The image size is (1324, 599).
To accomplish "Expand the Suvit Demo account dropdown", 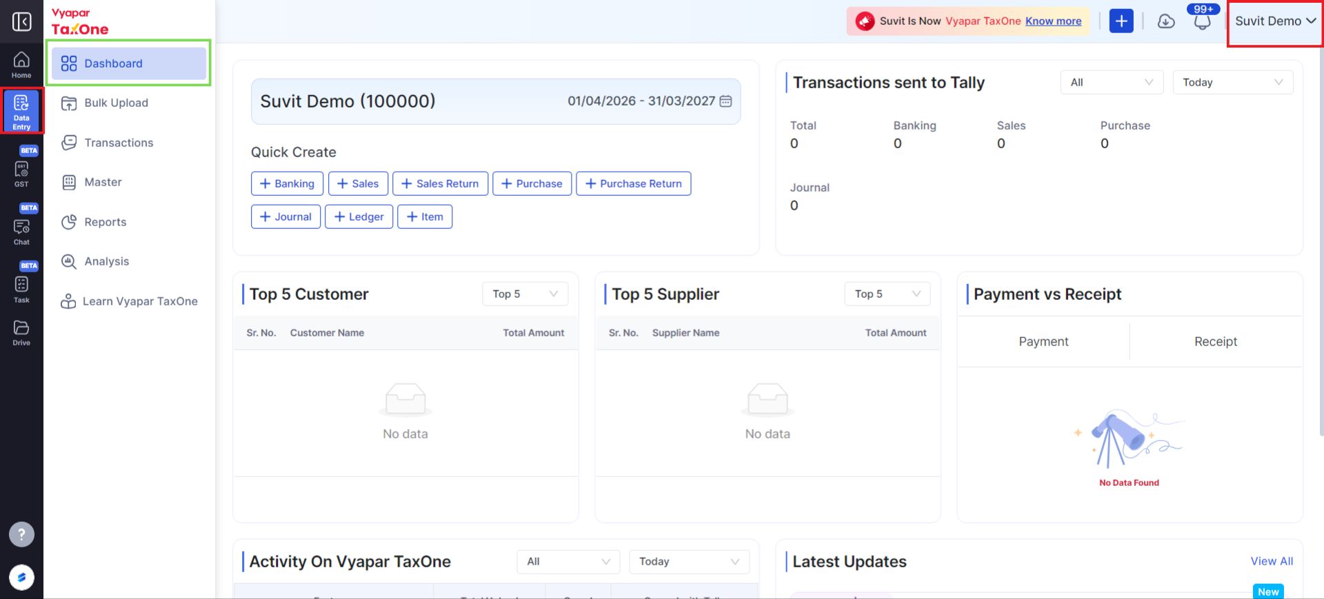I will click(x=1275, y=21).
